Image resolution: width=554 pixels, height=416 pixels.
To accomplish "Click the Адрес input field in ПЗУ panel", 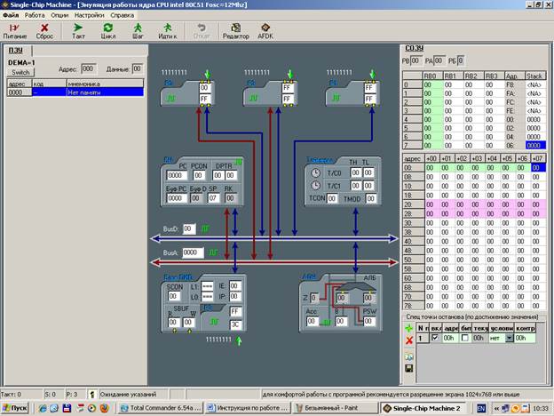I will click(88, 68).
